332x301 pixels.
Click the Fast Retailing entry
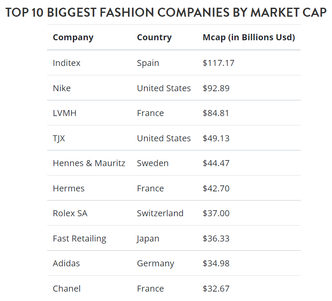pyautogui.click(x=79, y=238)
